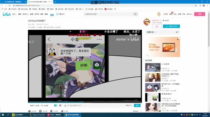Click the blue 关注 follow button

(x=171, y=26)
